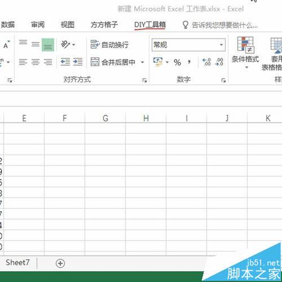The height and width of the screenshot is (282, 282).
Task: Open the font group dialog launcher
Action: coord(10,81)
